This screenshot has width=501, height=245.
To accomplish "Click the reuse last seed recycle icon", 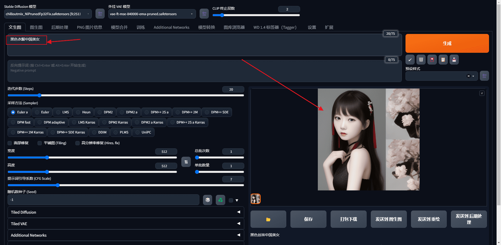I will tap(220, 200).
